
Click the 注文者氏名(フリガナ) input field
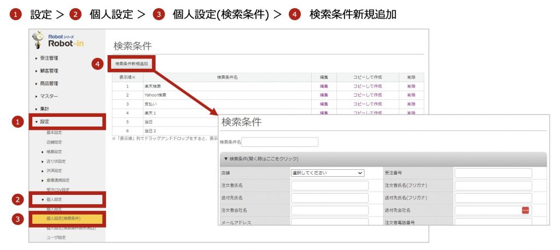[x=493, y=186]
